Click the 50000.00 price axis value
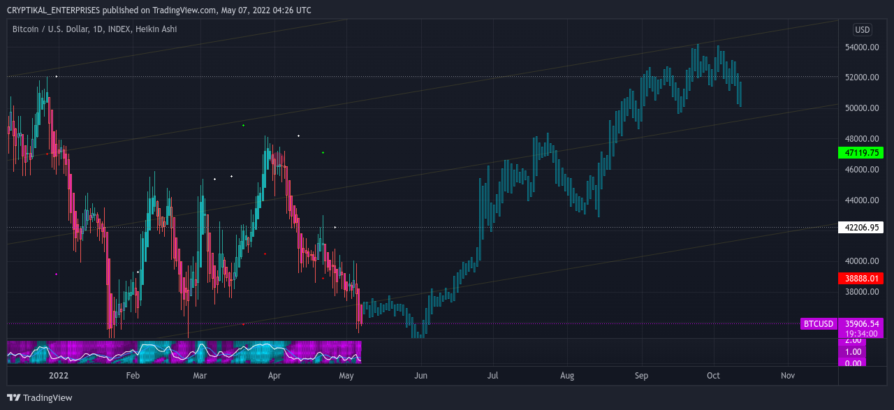894x410 pixels. tap(861, 108)
